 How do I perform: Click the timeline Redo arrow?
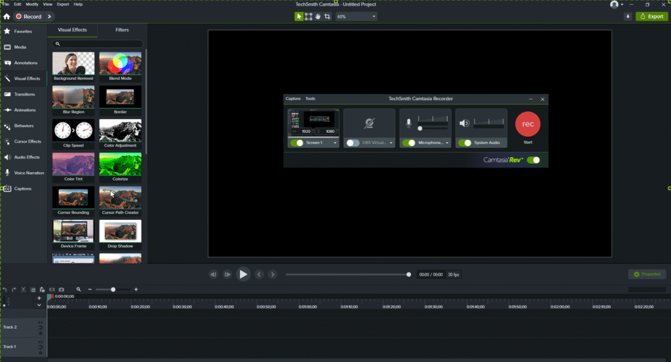[14, 289]
